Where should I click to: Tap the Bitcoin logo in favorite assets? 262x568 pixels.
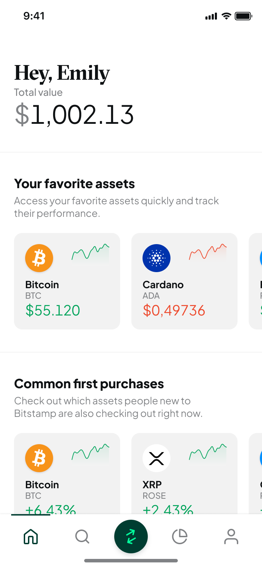[39, 258]
